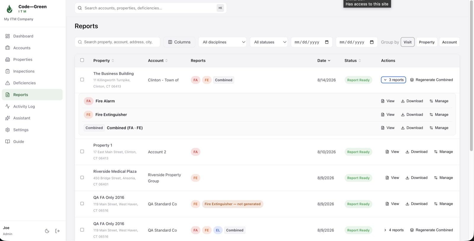
Task: Download the Combined (FA · FE) report
Action: pyautogui.click(x=412, y=128)
